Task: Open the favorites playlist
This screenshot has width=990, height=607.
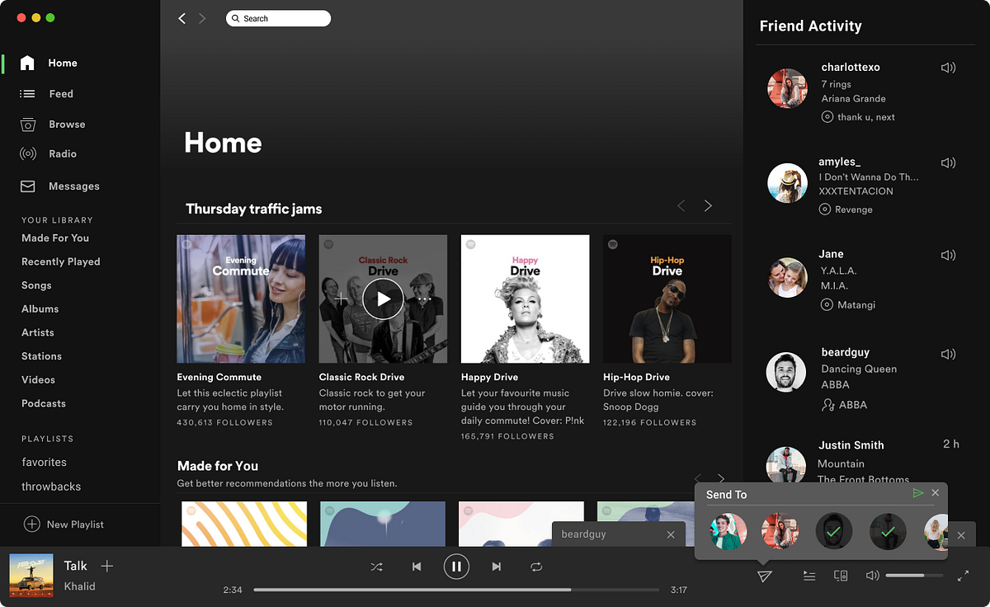Action: coord(44,463)
